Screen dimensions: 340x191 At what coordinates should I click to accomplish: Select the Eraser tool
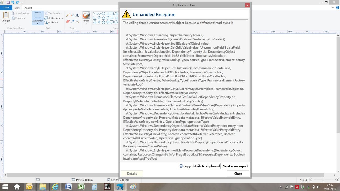pyautogui.click(x=68, y=21)
